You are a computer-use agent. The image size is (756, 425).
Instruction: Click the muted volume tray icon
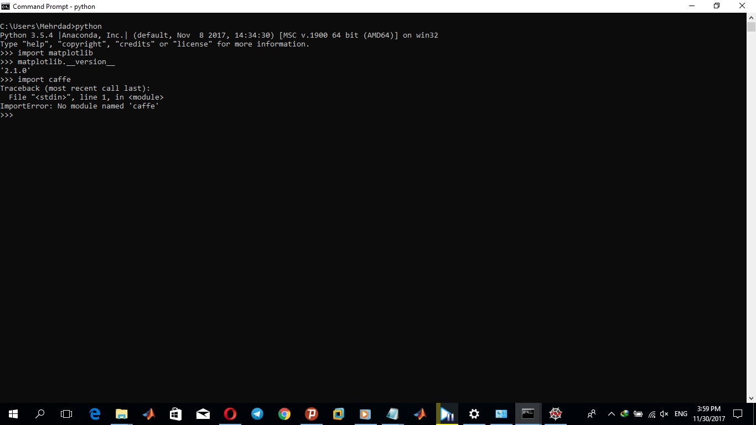click(x=664, y=414)
